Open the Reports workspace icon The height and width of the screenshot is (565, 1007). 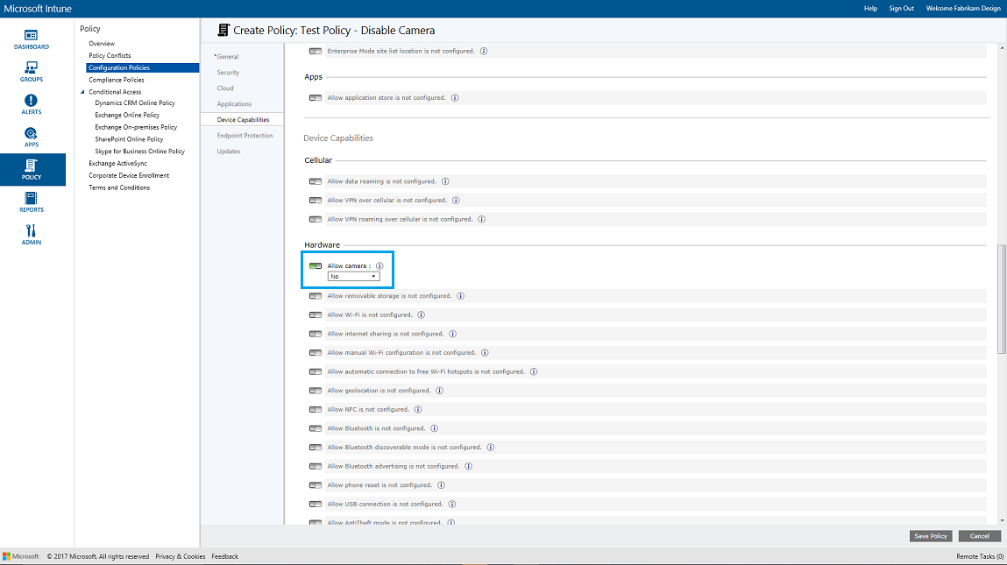[x=31, y=202]
